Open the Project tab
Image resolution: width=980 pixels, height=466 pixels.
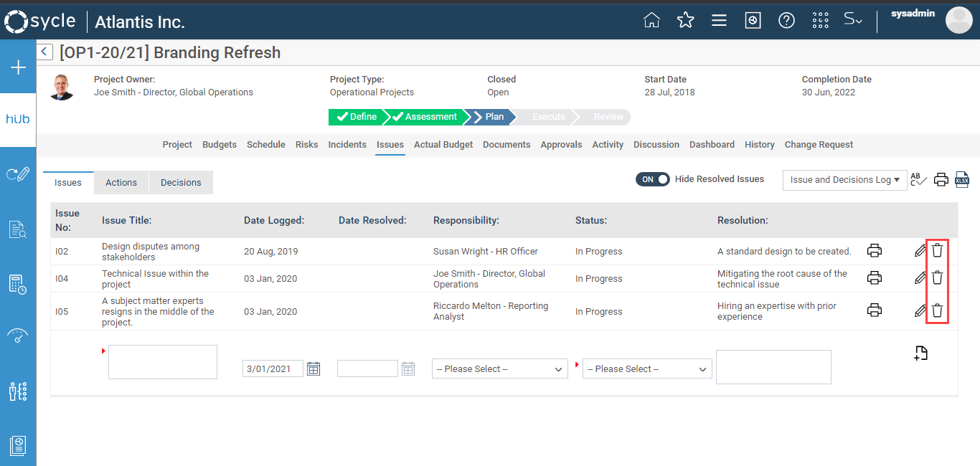click(x=177, y=145)
